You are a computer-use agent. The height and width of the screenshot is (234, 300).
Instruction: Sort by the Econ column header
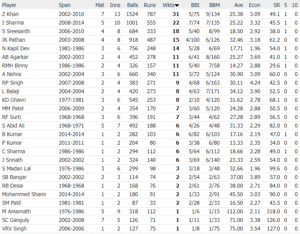(254, 5)
